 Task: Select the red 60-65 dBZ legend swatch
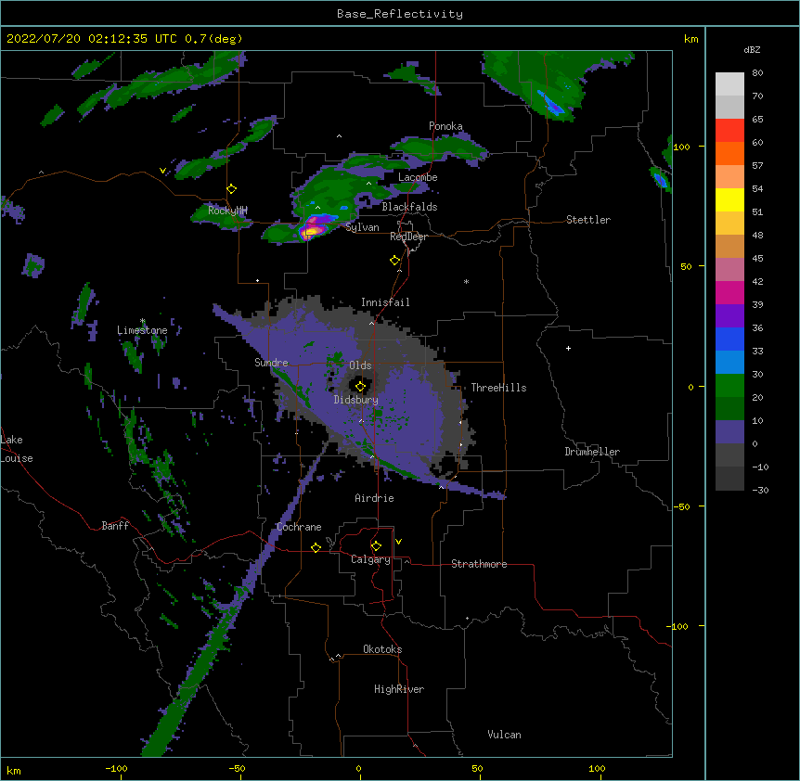point(729,131)
